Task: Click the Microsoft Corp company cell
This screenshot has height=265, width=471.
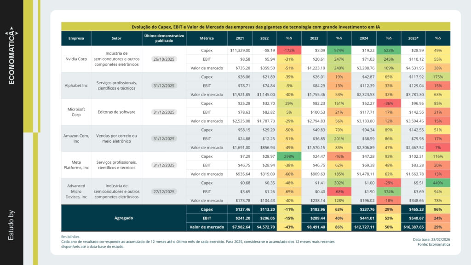Action: 76,112
